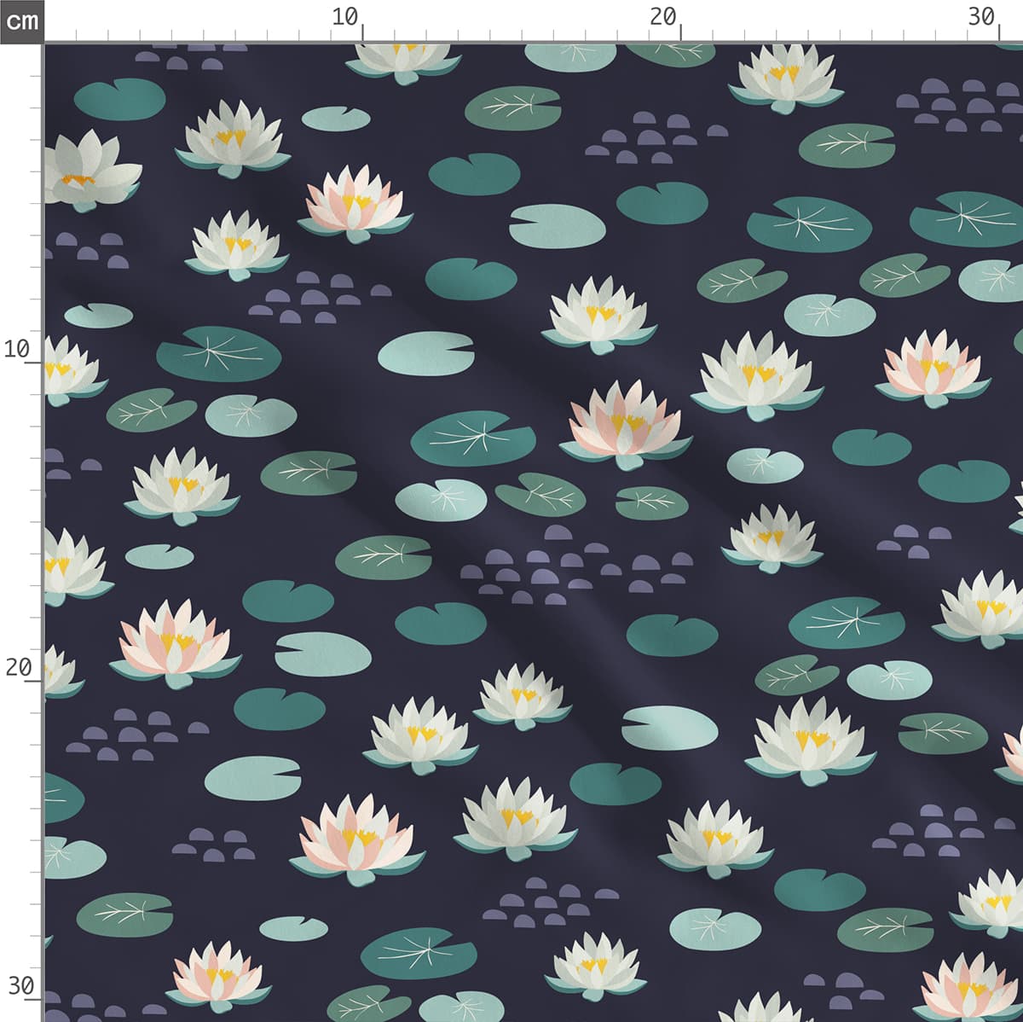Click the 10 mark on the vertical ruler

click(17, 349)
